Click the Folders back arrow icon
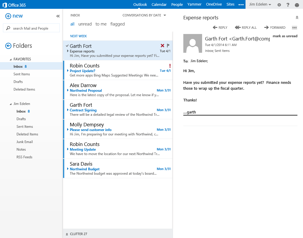The width and height of the screenshot is (303, 238). pyautogui.click(x=8, y=46)
